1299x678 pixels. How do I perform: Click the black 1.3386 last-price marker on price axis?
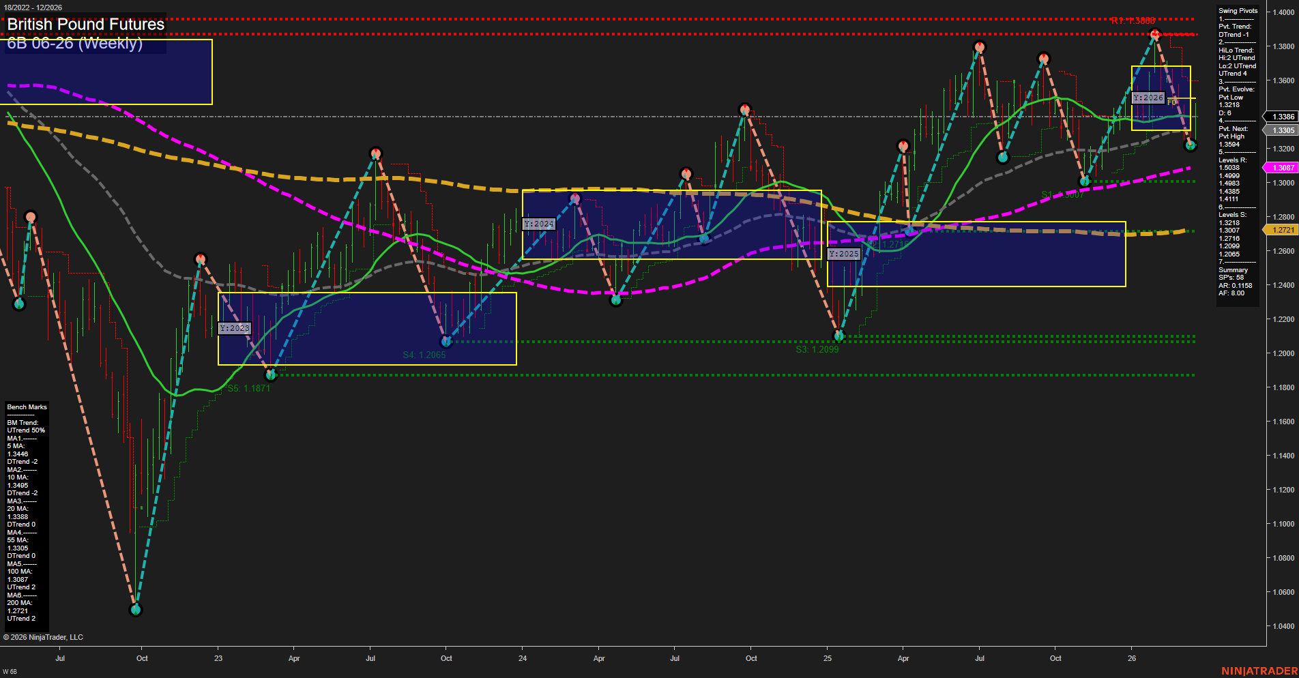click(1282, 117)
